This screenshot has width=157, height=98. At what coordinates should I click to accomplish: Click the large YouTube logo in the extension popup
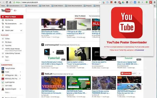[127, 22]
